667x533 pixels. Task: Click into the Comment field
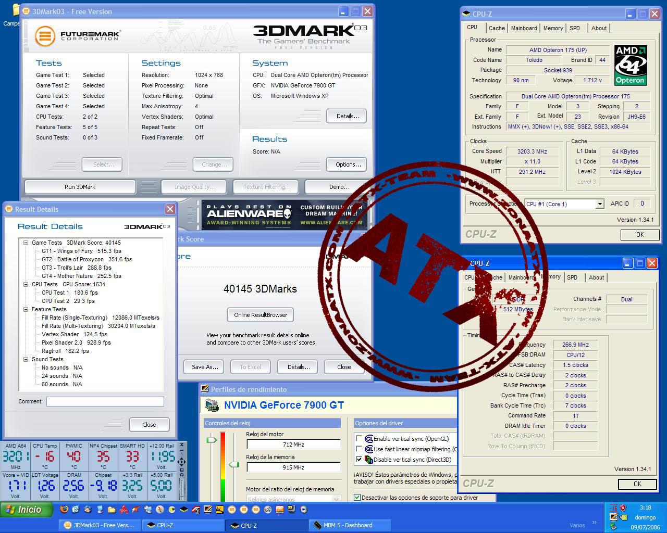(x=105, y=401)
